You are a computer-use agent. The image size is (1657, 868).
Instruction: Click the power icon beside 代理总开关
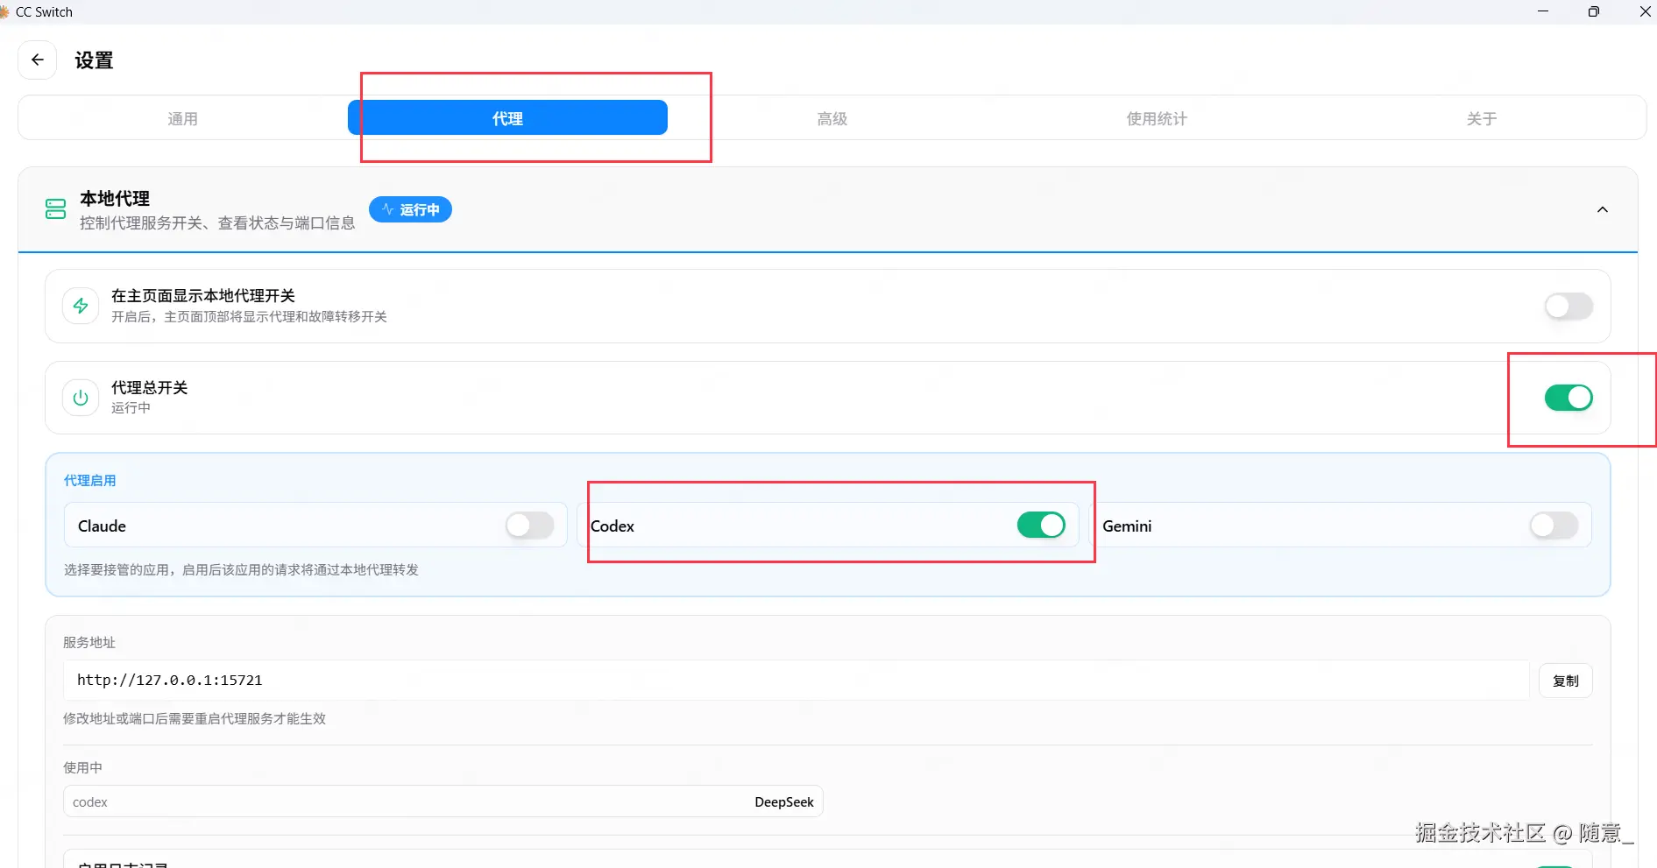click(x=81, y=398)
